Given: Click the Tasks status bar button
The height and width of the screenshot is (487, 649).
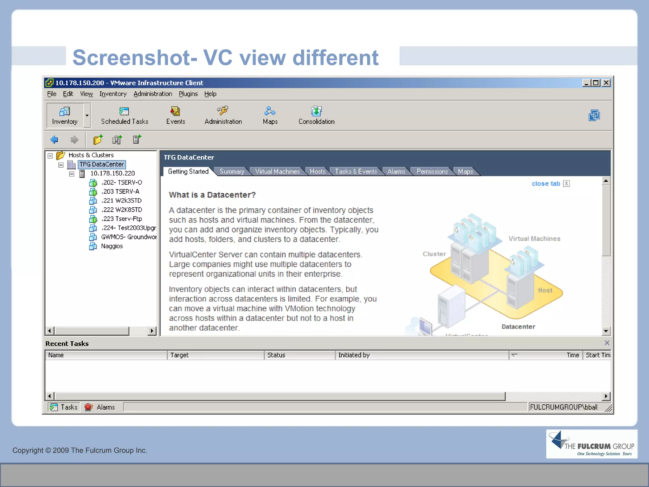Looking at the screenshot, I should click(64, 407).
